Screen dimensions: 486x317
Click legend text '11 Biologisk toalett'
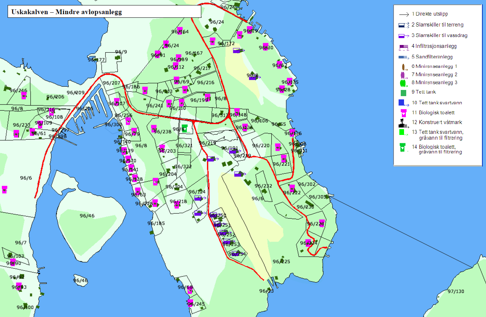[433, 112]
